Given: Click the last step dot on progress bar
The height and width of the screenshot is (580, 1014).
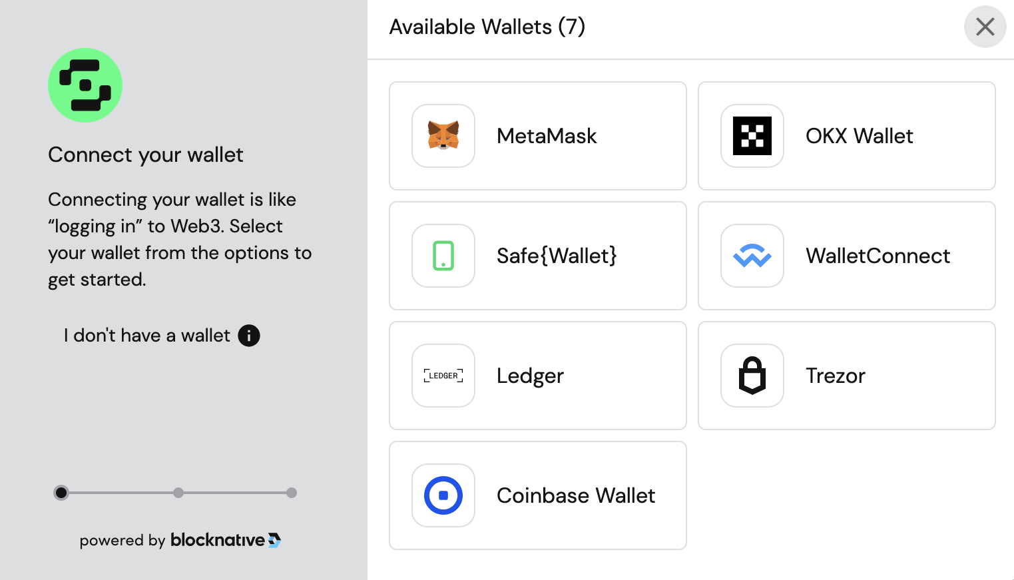Looking at the screenshot, I should pos(292,493).
